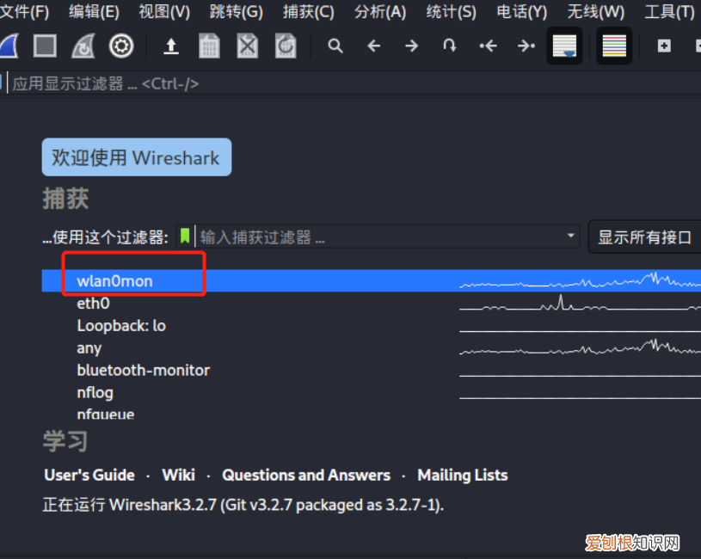Viewport: 701px width, 559px height.
Task: Select the find packet magnifier icon
Action: pyautogui.click(x=335, y=46)
